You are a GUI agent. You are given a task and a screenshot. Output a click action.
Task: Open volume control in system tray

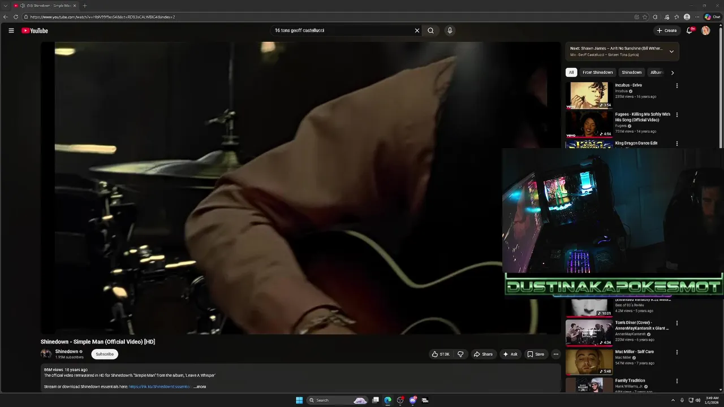click(x=697, y=400)
